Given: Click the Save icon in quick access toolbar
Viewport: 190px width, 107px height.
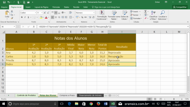Looking at the screenshot, I should point(4,2).
